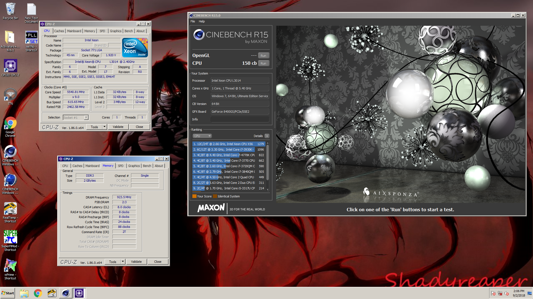Click Close button in top CPU-Z window

(139, 127)
